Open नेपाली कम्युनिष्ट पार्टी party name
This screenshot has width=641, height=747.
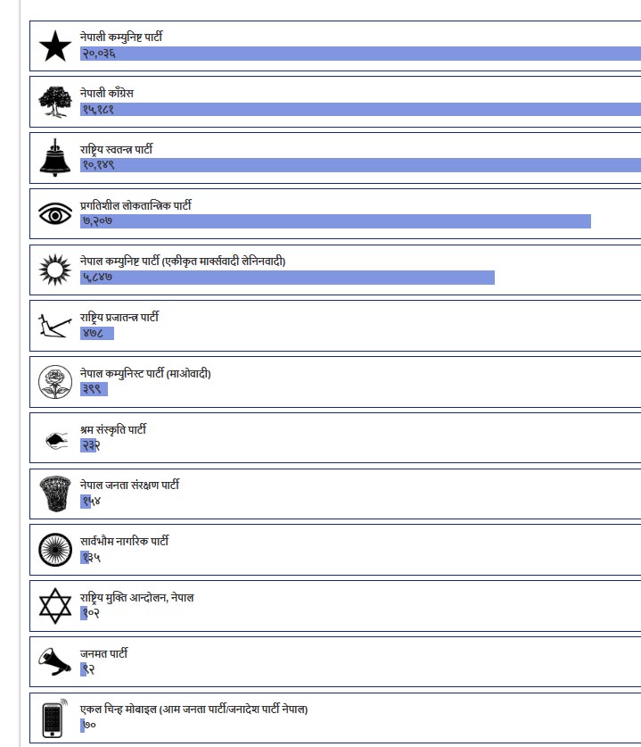click(121, 37)
